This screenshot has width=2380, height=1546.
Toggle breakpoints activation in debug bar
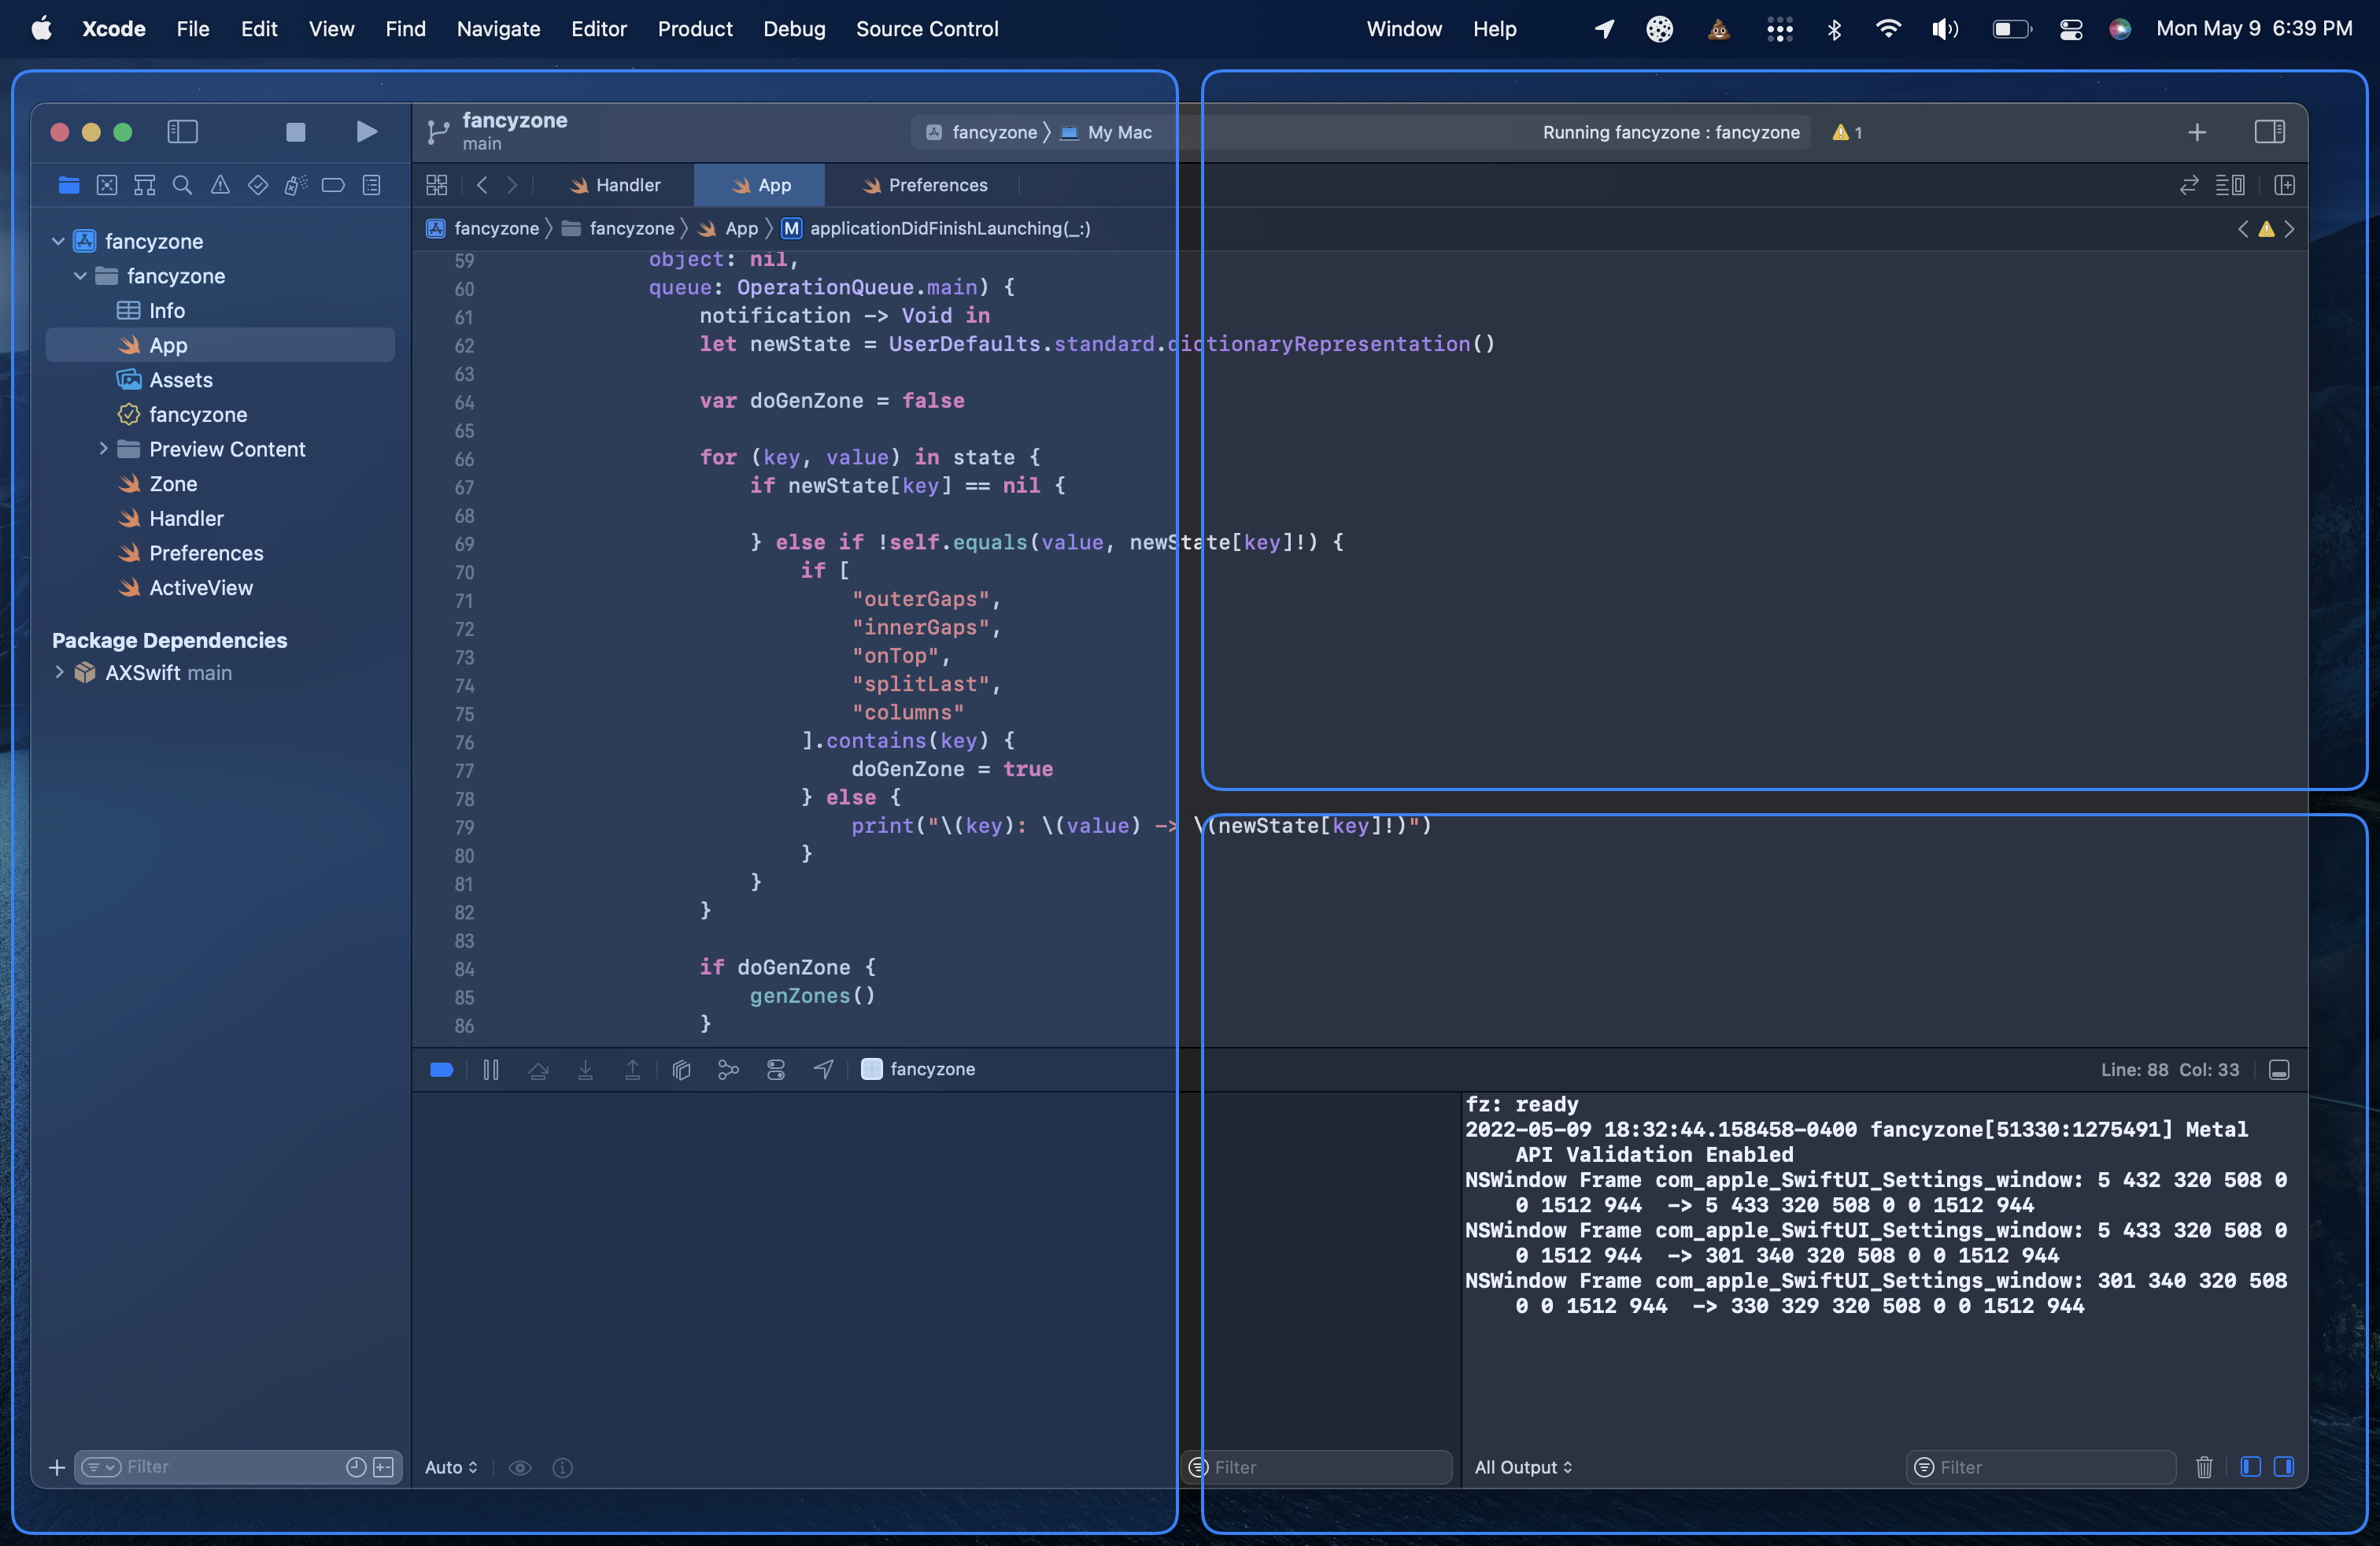click(442, 1070)
